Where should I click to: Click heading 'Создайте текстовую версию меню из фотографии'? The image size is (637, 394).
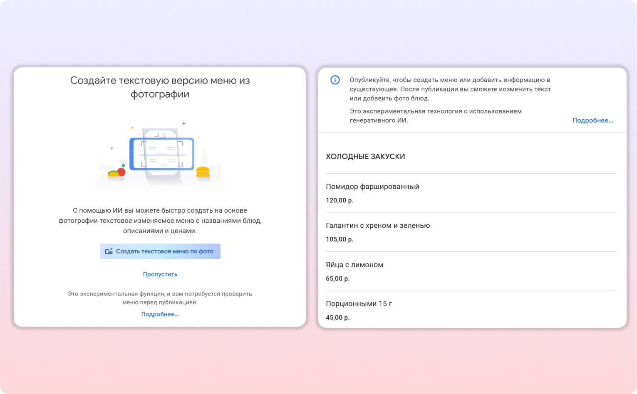(160, 87)
